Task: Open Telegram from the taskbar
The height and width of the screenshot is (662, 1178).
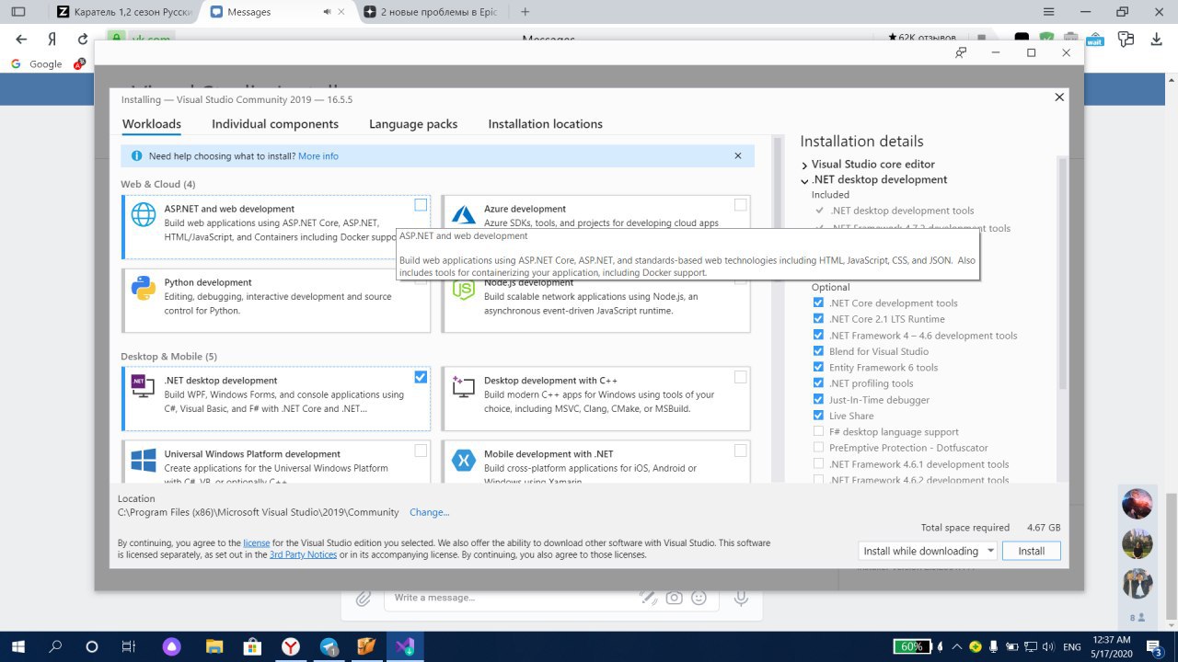Action: [329, 646]
